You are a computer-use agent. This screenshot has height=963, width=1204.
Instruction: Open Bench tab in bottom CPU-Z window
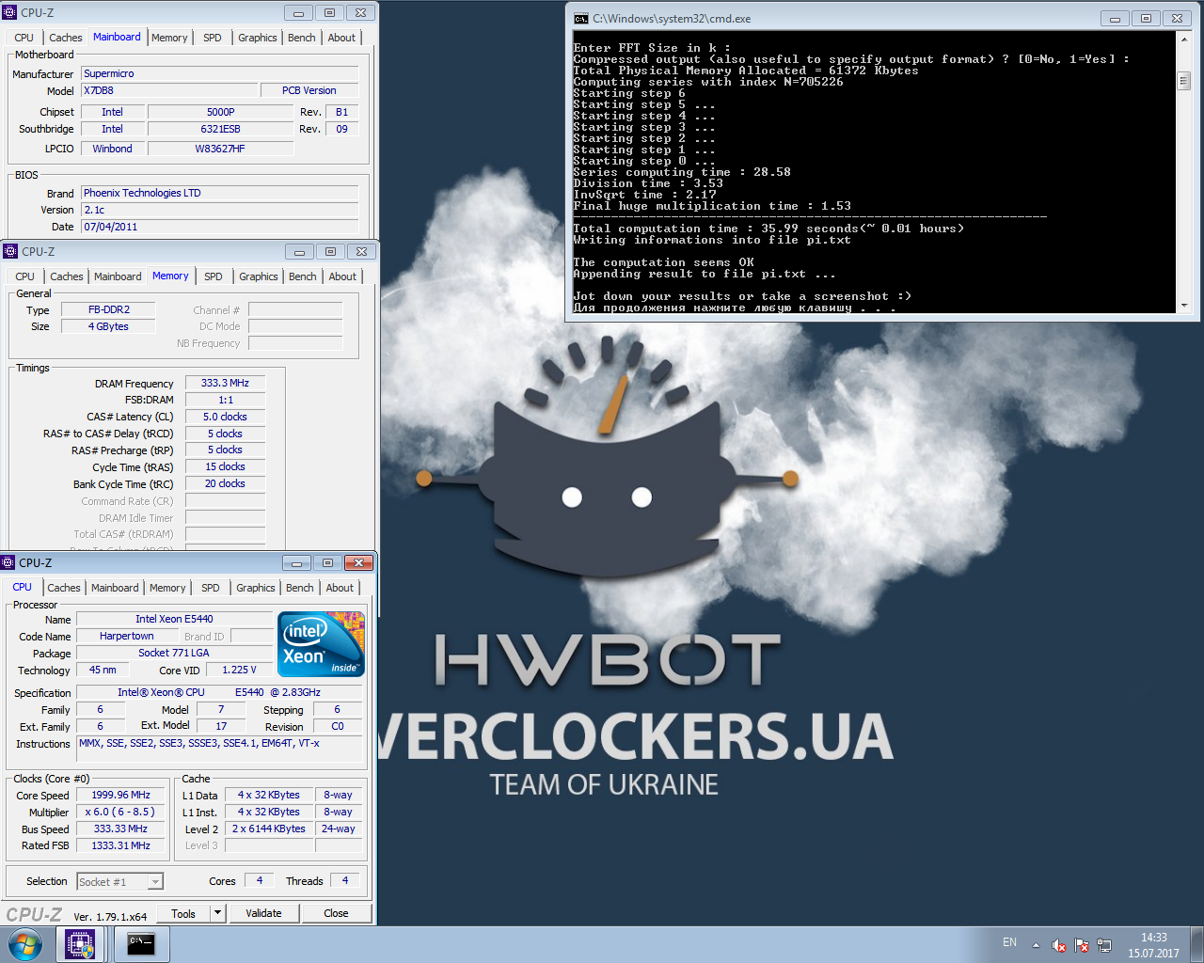coord(300,588)
